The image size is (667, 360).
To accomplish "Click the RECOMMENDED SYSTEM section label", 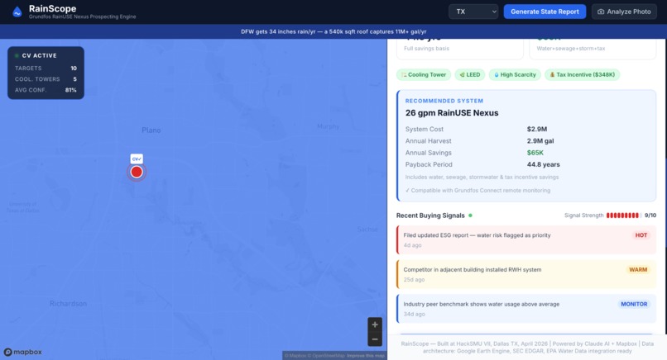I will click(x=444, y=101).
